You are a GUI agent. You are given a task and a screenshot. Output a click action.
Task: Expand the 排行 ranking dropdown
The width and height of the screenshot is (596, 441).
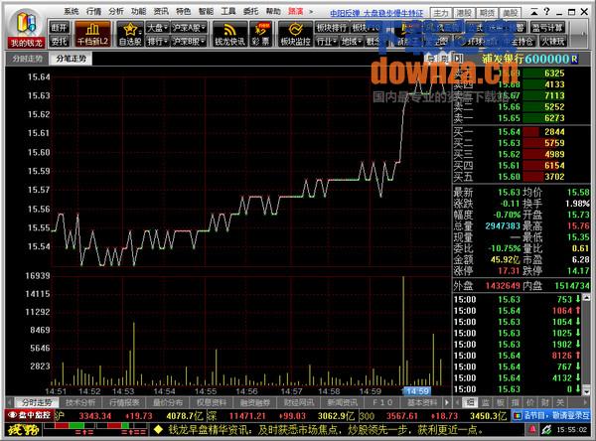tap(157, 43)
